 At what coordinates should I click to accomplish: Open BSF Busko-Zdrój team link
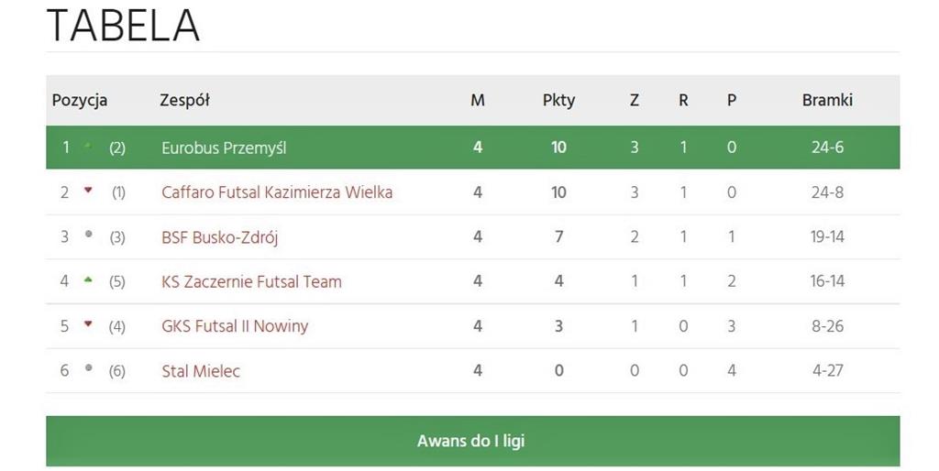[x=219, y=237]
